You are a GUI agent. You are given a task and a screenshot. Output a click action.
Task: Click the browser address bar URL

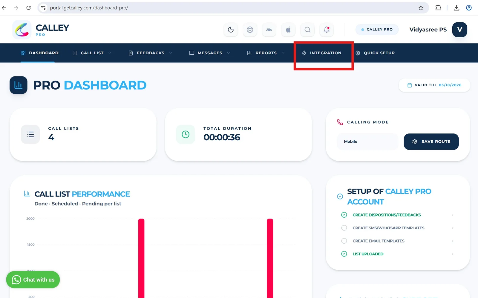click(x=89, y=8)
